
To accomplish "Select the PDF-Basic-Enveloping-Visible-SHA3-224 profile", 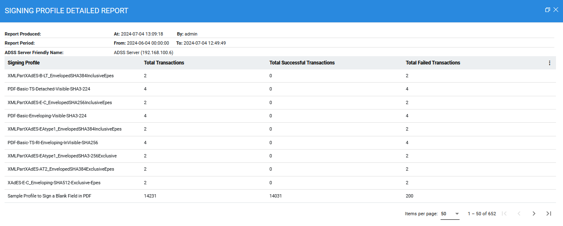I will 47,116.
